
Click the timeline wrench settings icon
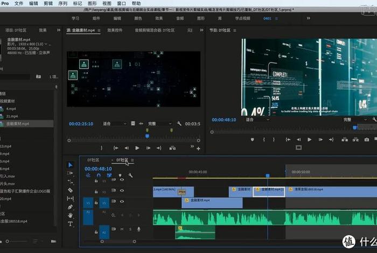pyautogui.click(x=130, y=175)
